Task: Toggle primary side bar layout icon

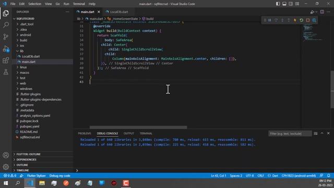Action: coord(278,4)
